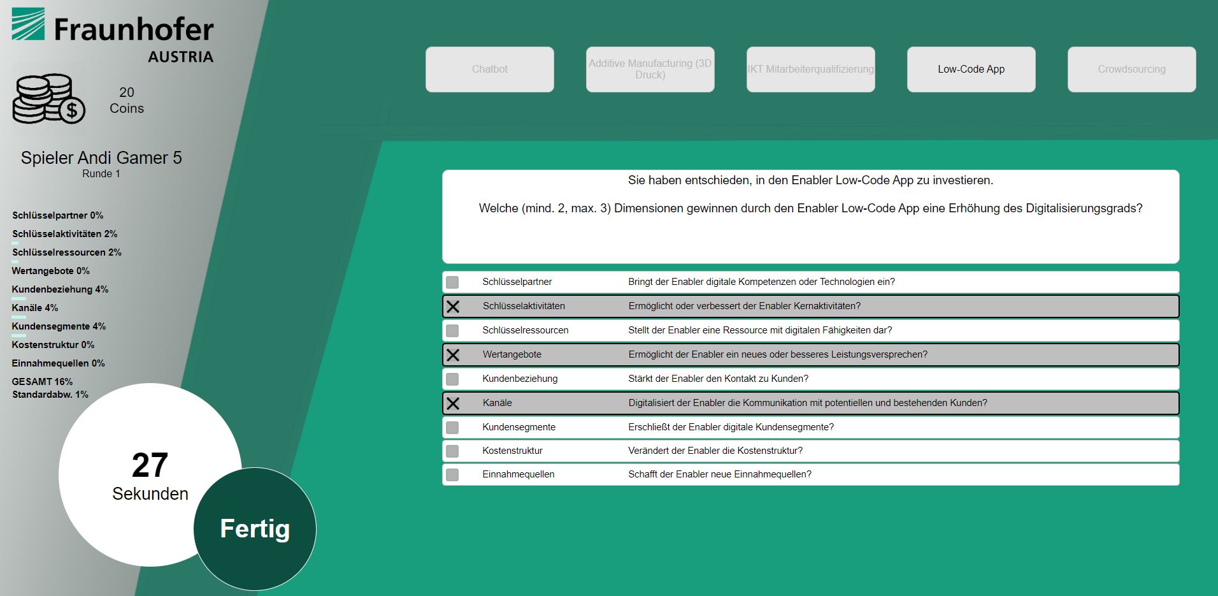The height and width of the screenshot is (596, 1218).
Task: Check the Kostenstruktur checkbox
Action: tap(452, 451)
